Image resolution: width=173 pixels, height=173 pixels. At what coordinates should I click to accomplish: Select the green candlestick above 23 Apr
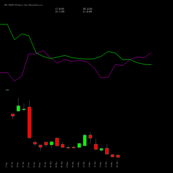coord(18,108)
